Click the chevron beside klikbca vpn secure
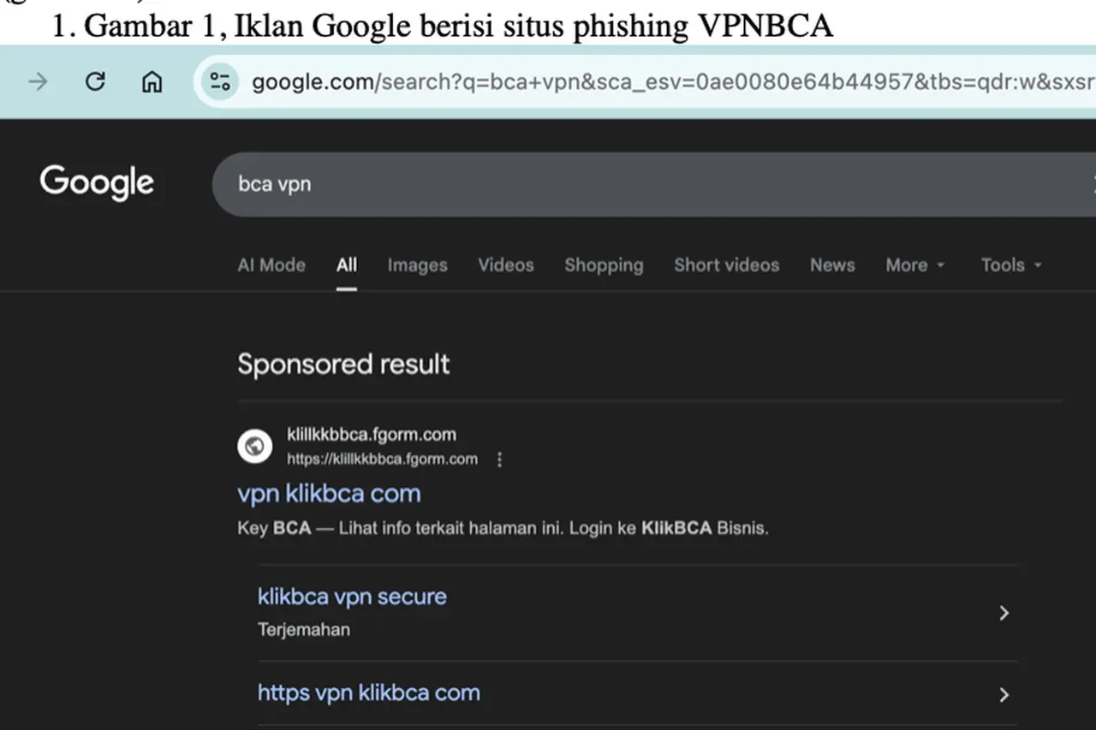Screen dimensions: 1096x730 point(1004,613)
